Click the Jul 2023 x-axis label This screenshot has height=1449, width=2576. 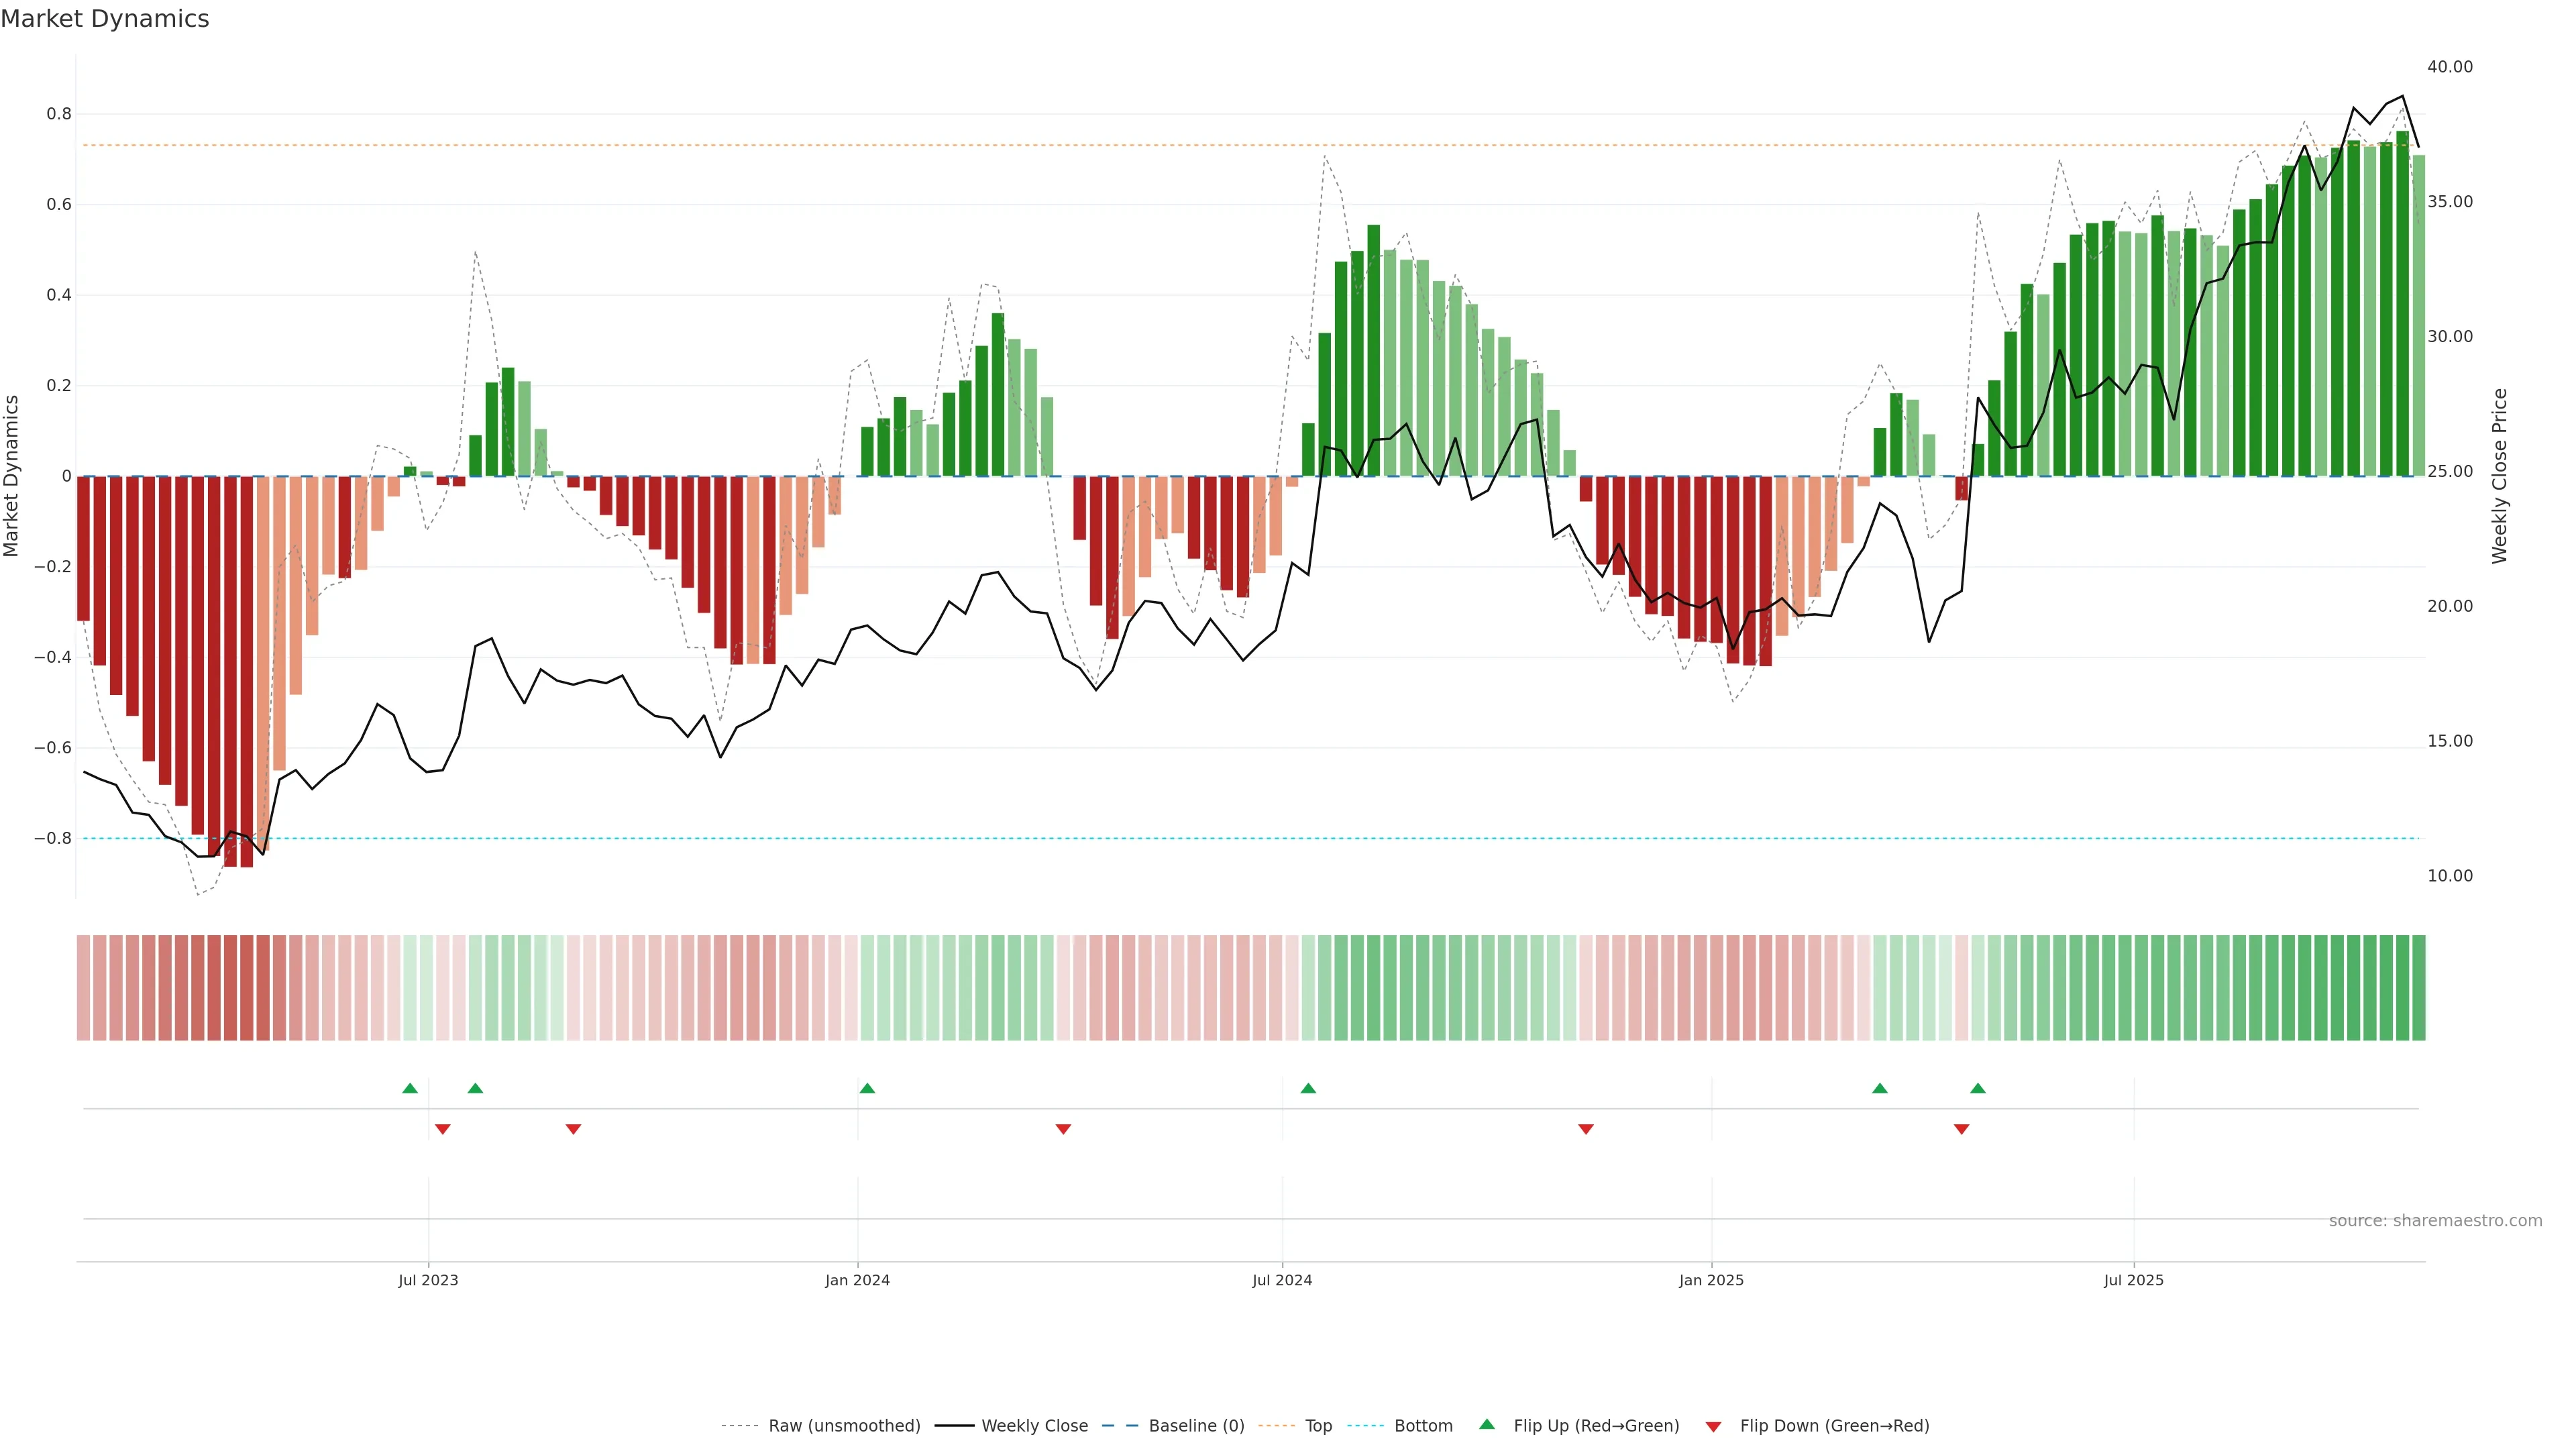(428, 1280)
